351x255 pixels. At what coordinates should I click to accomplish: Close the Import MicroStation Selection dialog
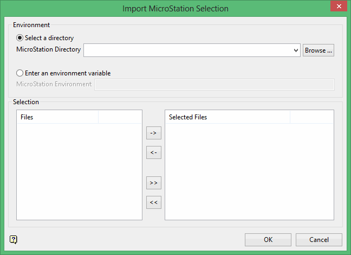[337, 7]
